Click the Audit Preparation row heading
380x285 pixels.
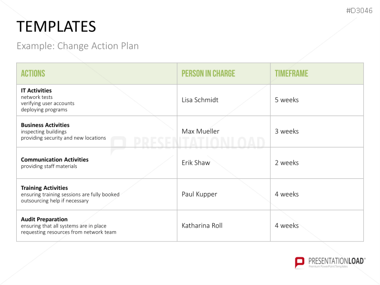tap(44, 219)
